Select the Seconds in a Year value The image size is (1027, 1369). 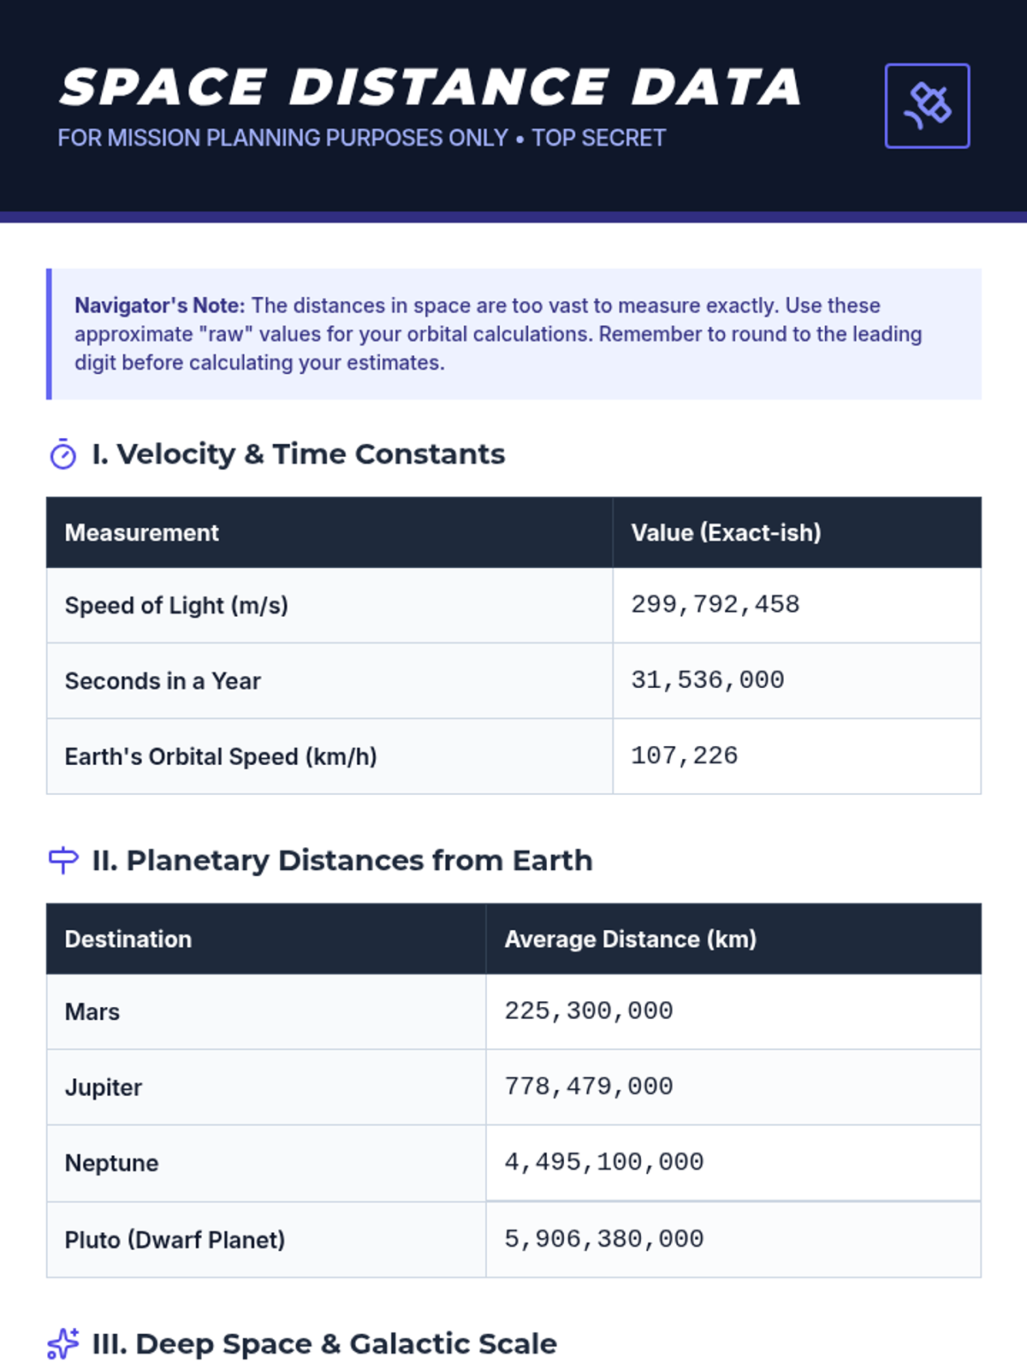[x=707, y=680]
